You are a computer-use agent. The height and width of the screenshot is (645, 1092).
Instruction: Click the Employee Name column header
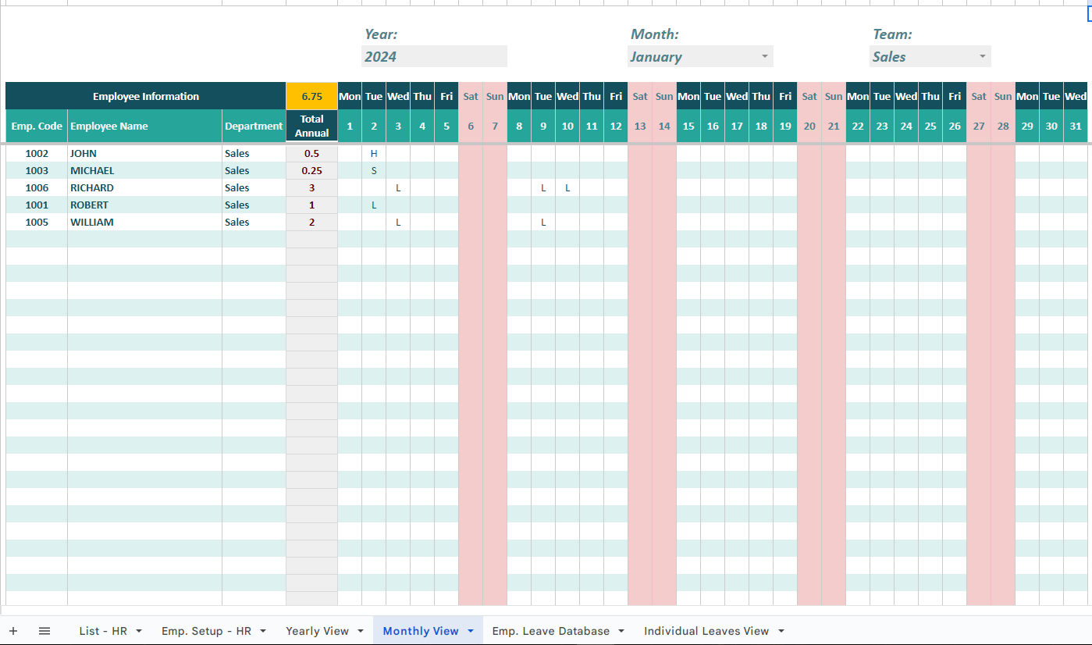click(144, 126)
